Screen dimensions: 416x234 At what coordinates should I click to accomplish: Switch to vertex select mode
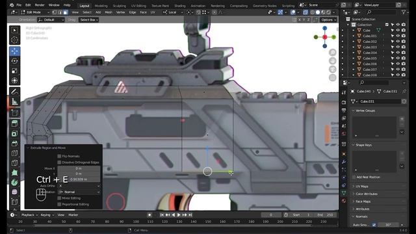pyautogui.click(x=55, y=12)
